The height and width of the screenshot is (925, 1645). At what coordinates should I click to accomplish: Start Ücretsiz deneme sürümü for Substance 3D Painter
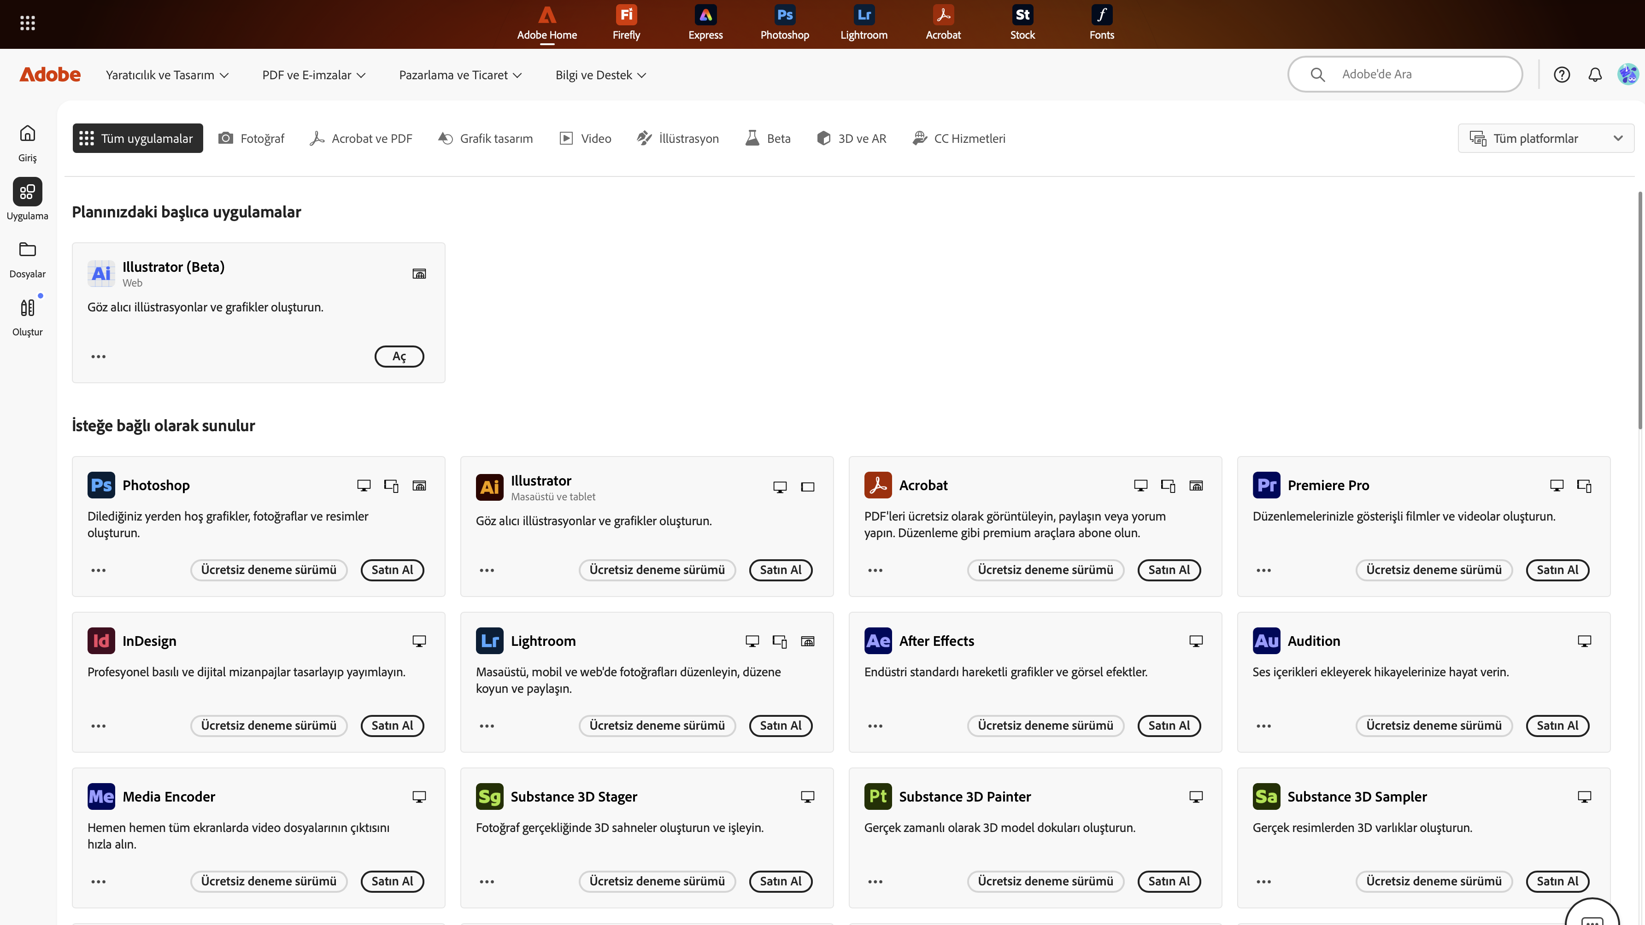(1046, 882)
